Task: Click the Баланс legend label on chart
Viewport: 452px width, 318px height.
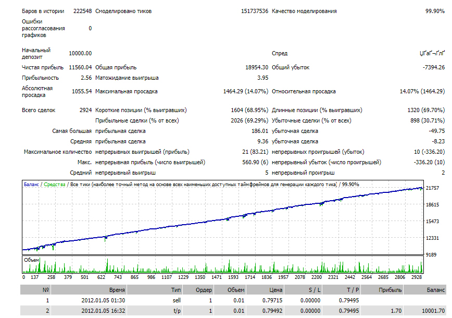Action: (x=31, y=185)
